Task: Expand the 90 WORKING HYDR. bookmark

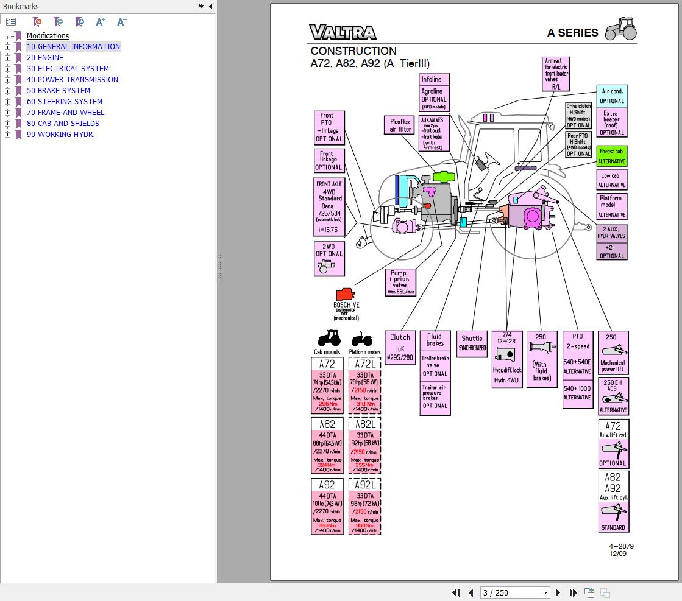Action: (x=7, y=135)
